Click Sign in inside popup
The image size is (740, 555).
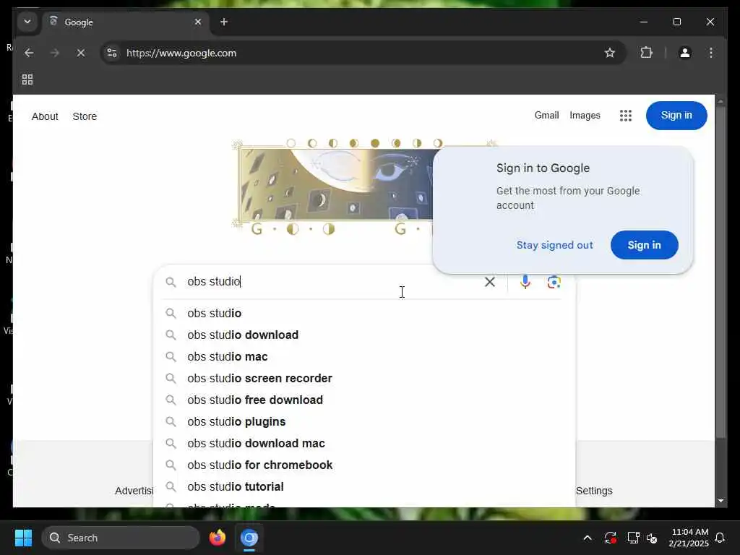coord(644,245)
